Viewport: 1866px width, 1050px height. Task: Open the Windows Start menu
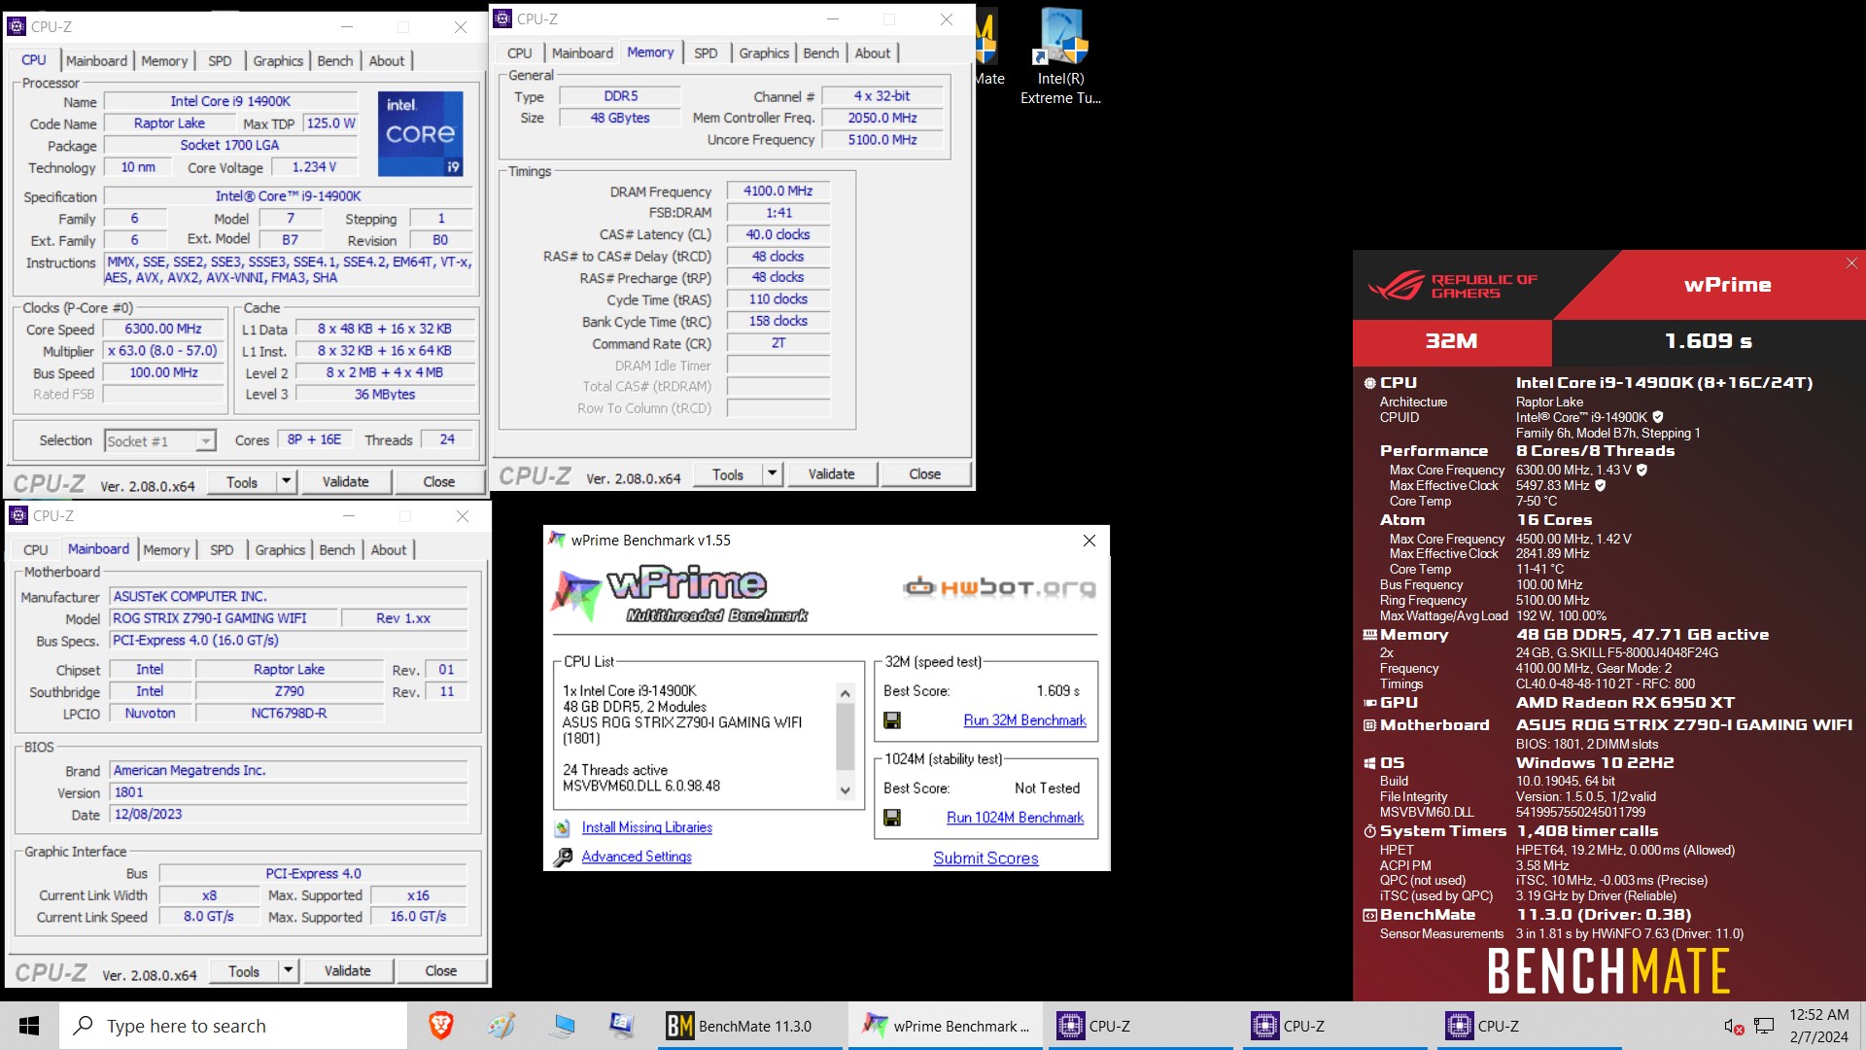point(29,1026)
